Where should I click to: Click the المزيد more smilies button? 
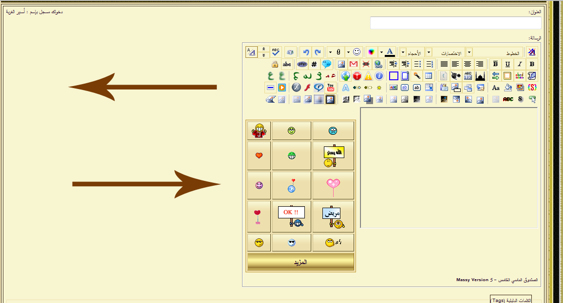pos(300,262)
